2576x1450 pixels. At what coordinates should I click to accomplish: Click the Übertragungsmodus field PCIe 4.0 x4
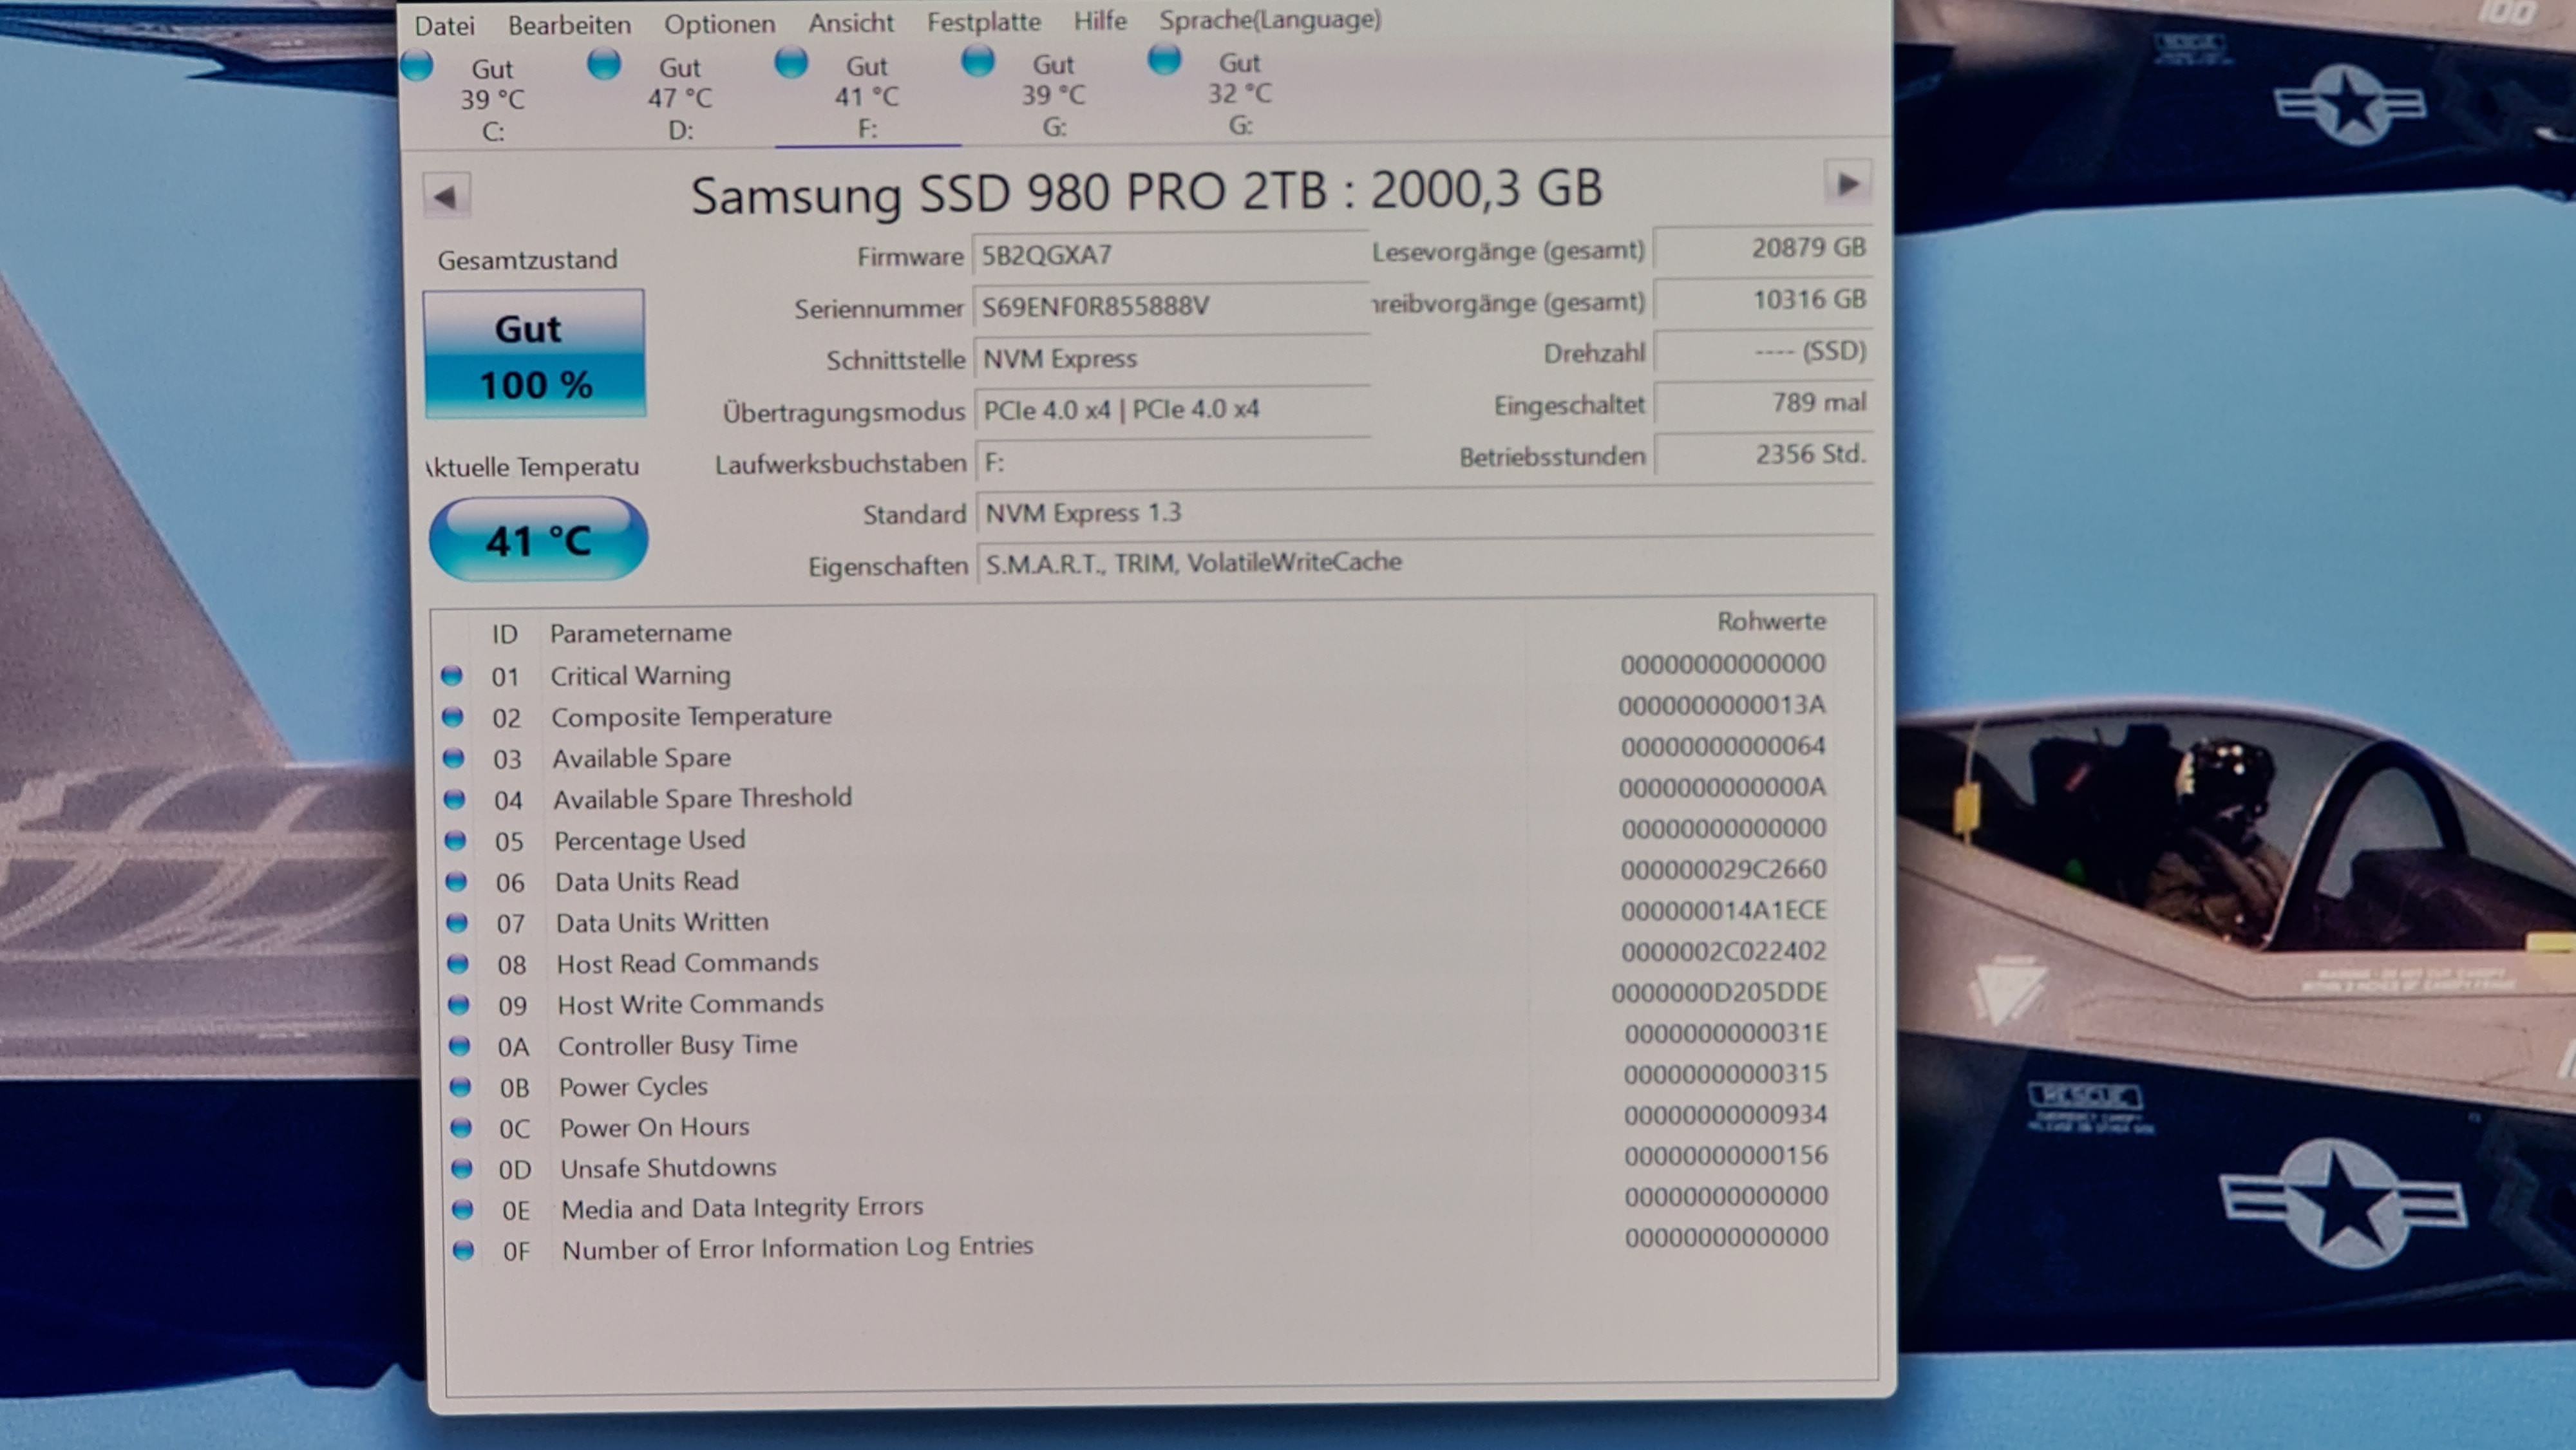tap(1172, 410)
